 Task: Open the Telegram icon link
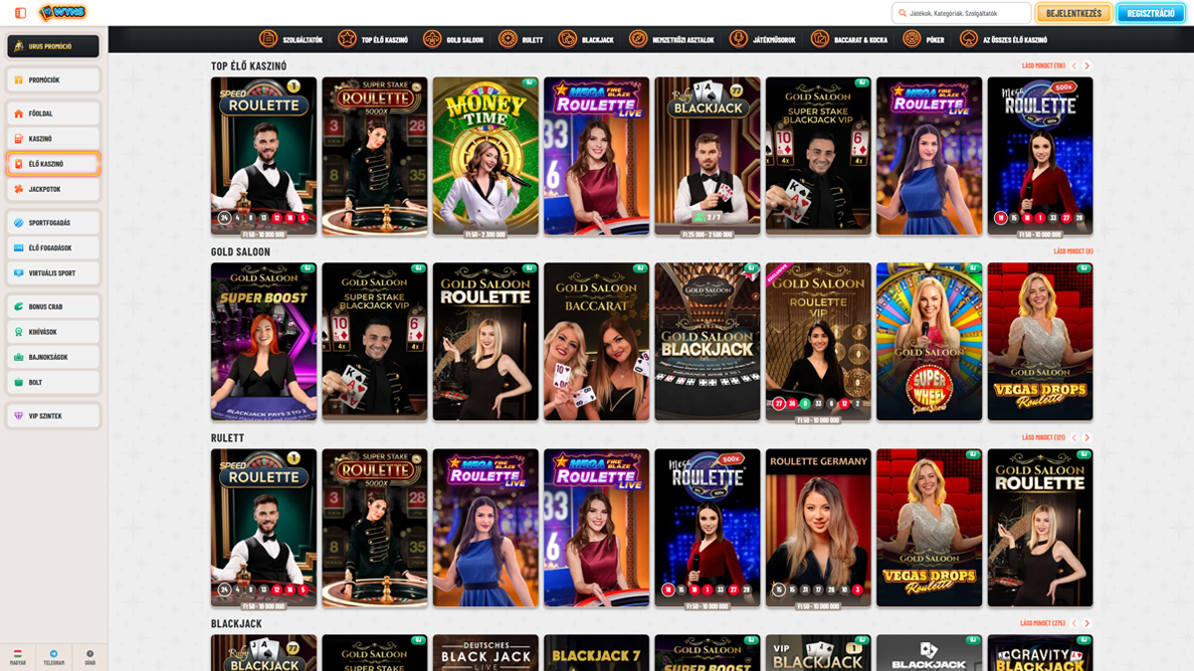tap(54, 655)
